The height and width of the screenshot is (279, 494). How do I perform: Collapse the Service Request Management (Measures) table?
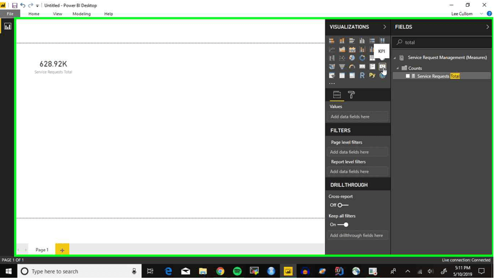[394, 58]
